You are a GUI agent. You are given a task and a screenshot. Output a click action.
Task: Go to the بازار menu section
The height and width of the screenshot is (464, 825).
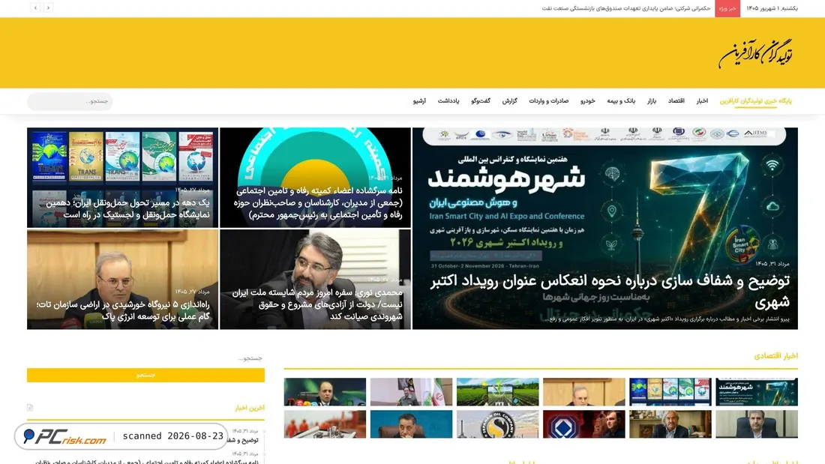pos(651,101)
